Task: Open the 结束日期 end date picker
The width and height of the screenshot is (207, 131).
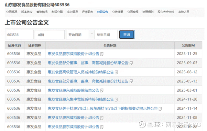Action: tap(106, 35)
